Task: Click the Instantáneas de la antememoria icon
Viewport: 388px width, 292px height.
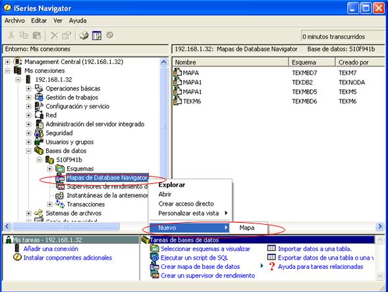Action: pos(60,195)
